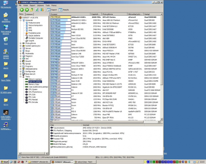Expand the Programy tree node
Viewport: 206px width, 164px height.
21,66
